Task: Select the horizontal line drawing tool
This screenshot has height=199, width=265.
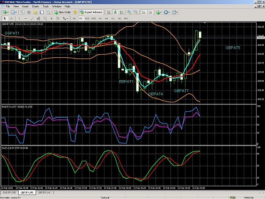Action: click(x=25, y=18)
